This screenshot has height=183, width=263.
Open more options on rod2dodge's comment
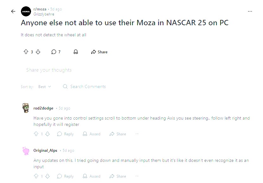[x=137, y=134]
